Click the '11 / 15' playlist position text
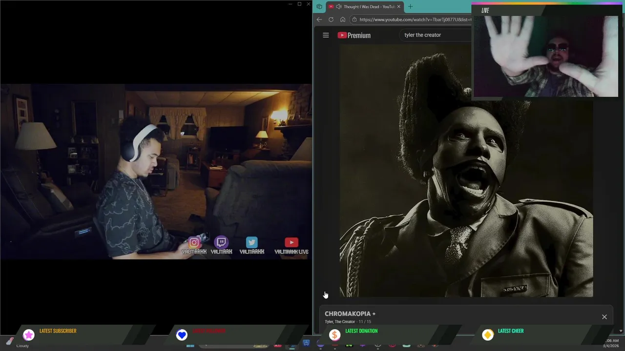The image size is (625, 351). point(365,322)
